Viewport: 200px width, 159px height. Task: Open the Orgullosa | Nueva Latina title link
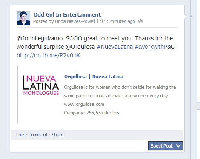(x=94, y=77)
